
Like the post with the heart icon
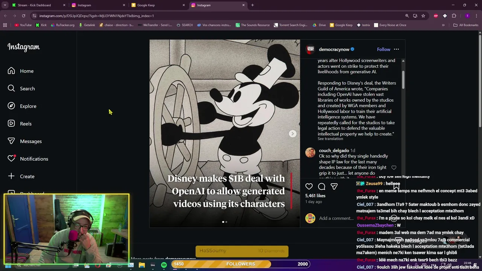click(309, 186)
